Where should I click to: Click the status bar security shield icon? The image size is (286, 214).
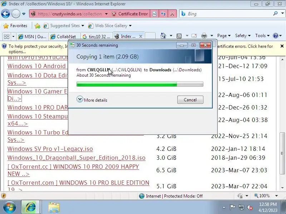click(x=4, y=196)
